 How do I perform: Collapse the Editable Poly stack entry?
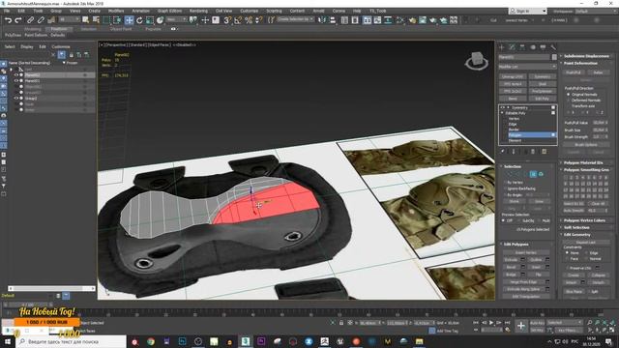pyautogui.click(x=503, y=113)
